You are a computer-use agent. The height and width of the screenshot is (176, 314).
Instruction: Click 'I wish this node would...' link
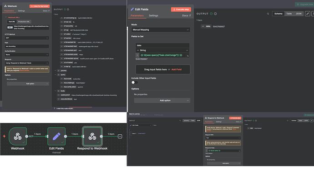65,108
